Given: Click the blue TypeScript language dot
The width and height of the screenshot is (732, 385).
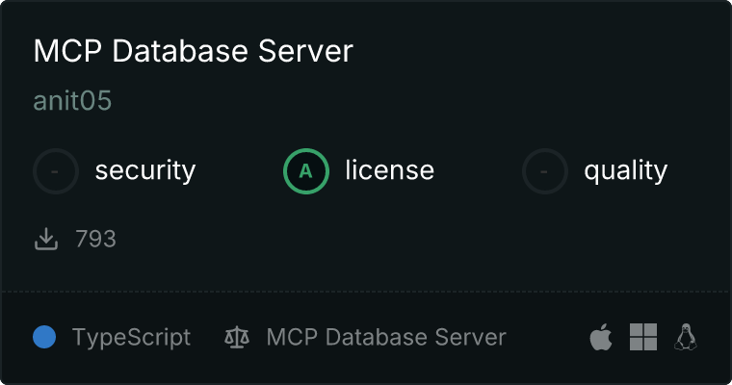Looking at the screenshot, I should click(44, 337).
